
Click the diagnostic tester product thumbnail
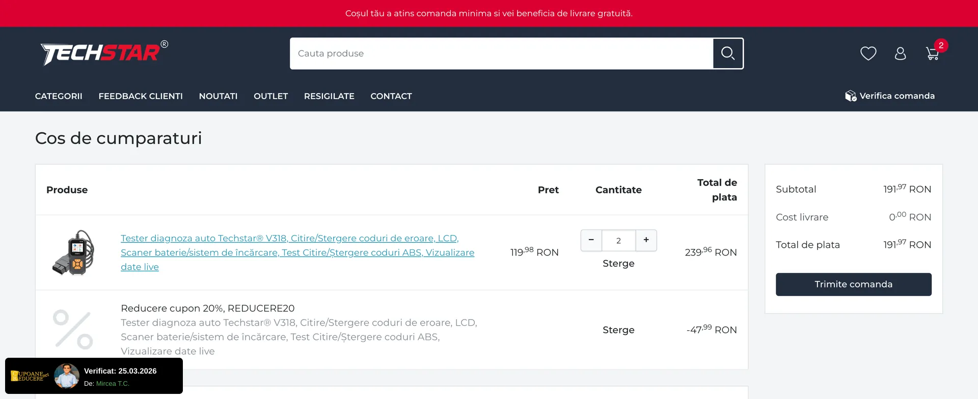(x=73, y=252)
